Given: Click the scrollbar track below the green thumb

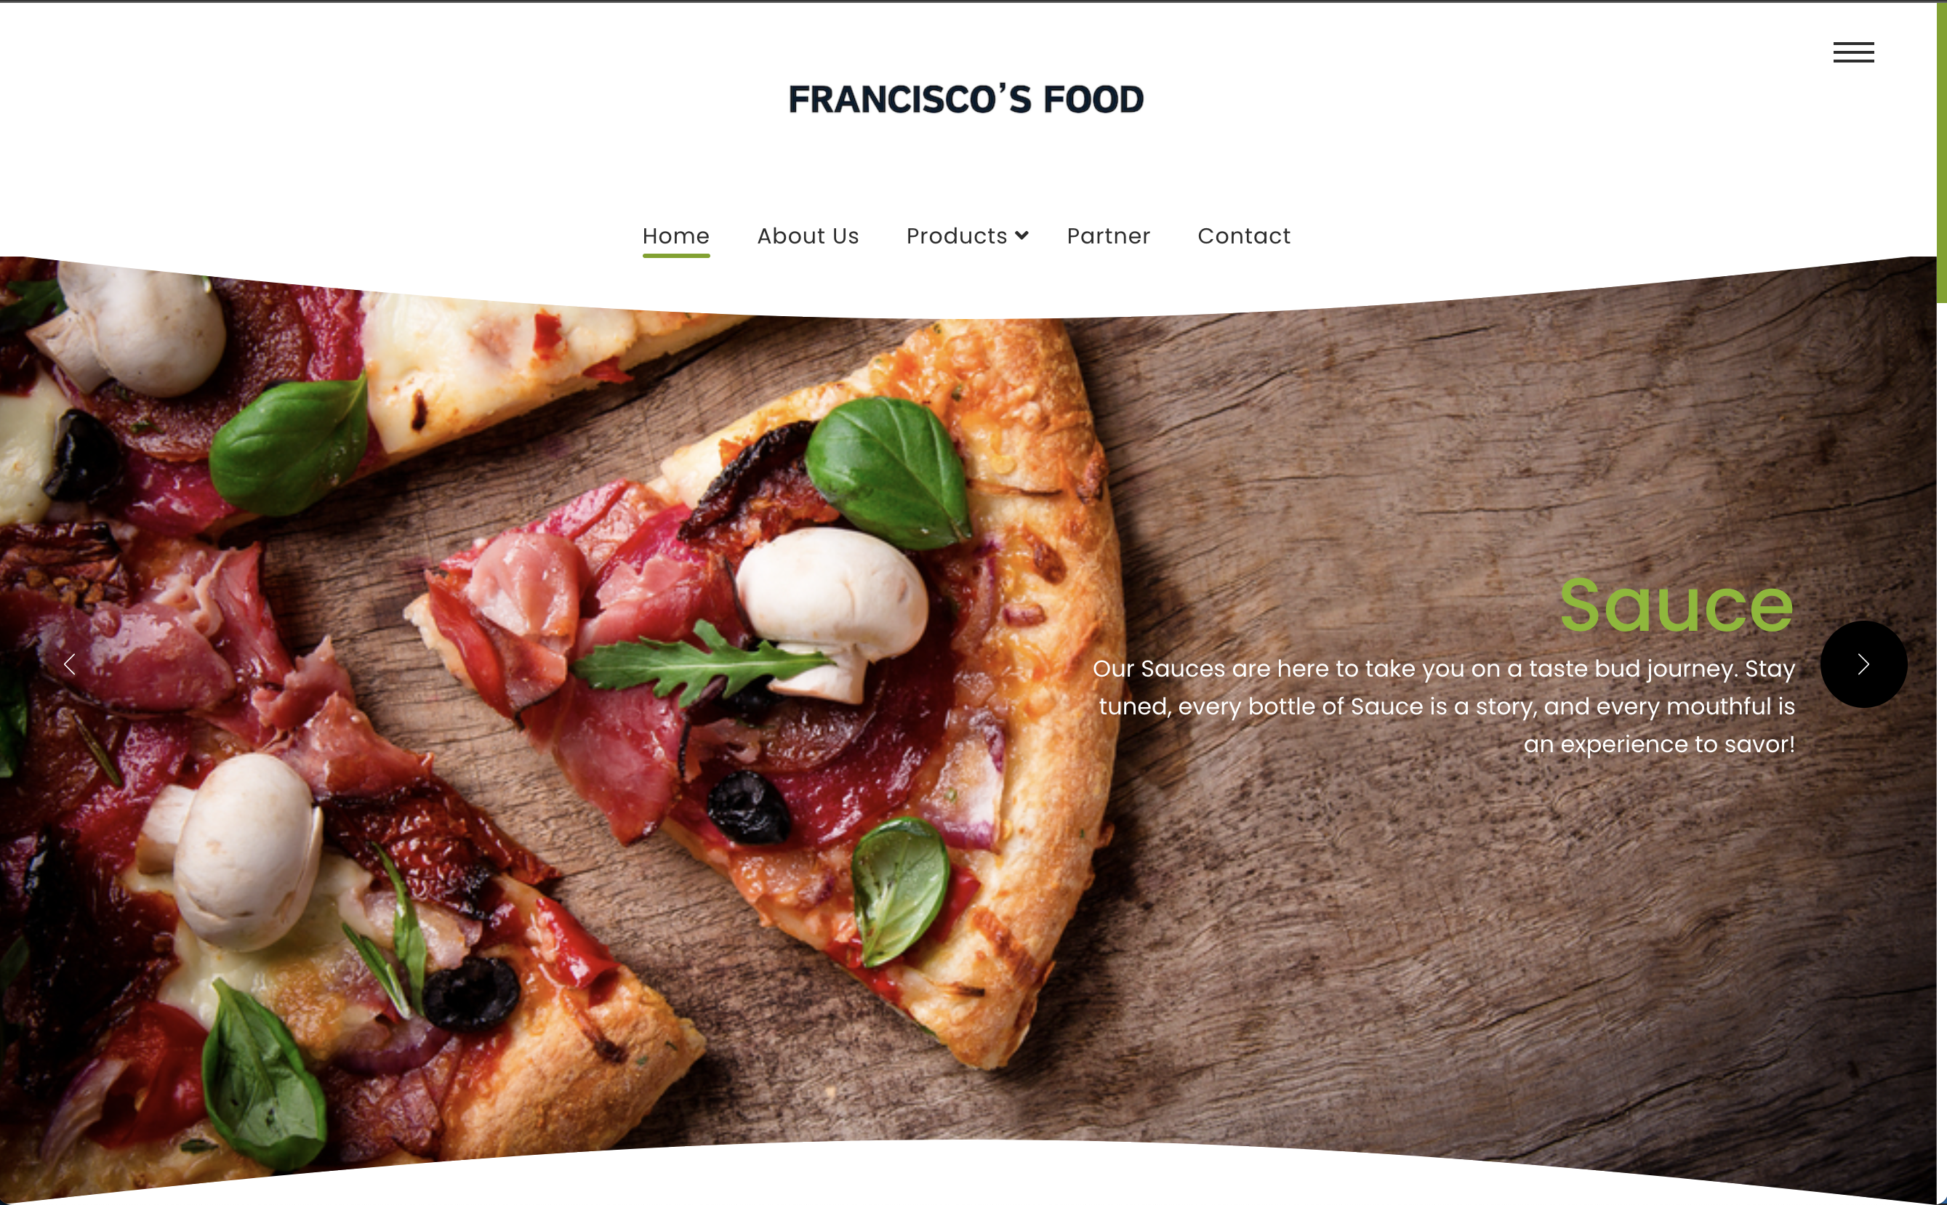Looking at the screenshot, I should coord(1941,749).
